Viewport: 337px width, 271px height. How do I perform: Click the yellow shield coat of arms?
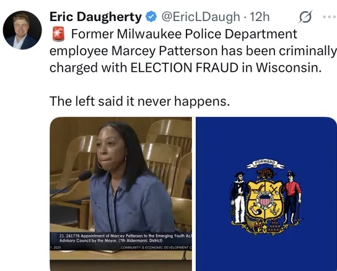265,200
